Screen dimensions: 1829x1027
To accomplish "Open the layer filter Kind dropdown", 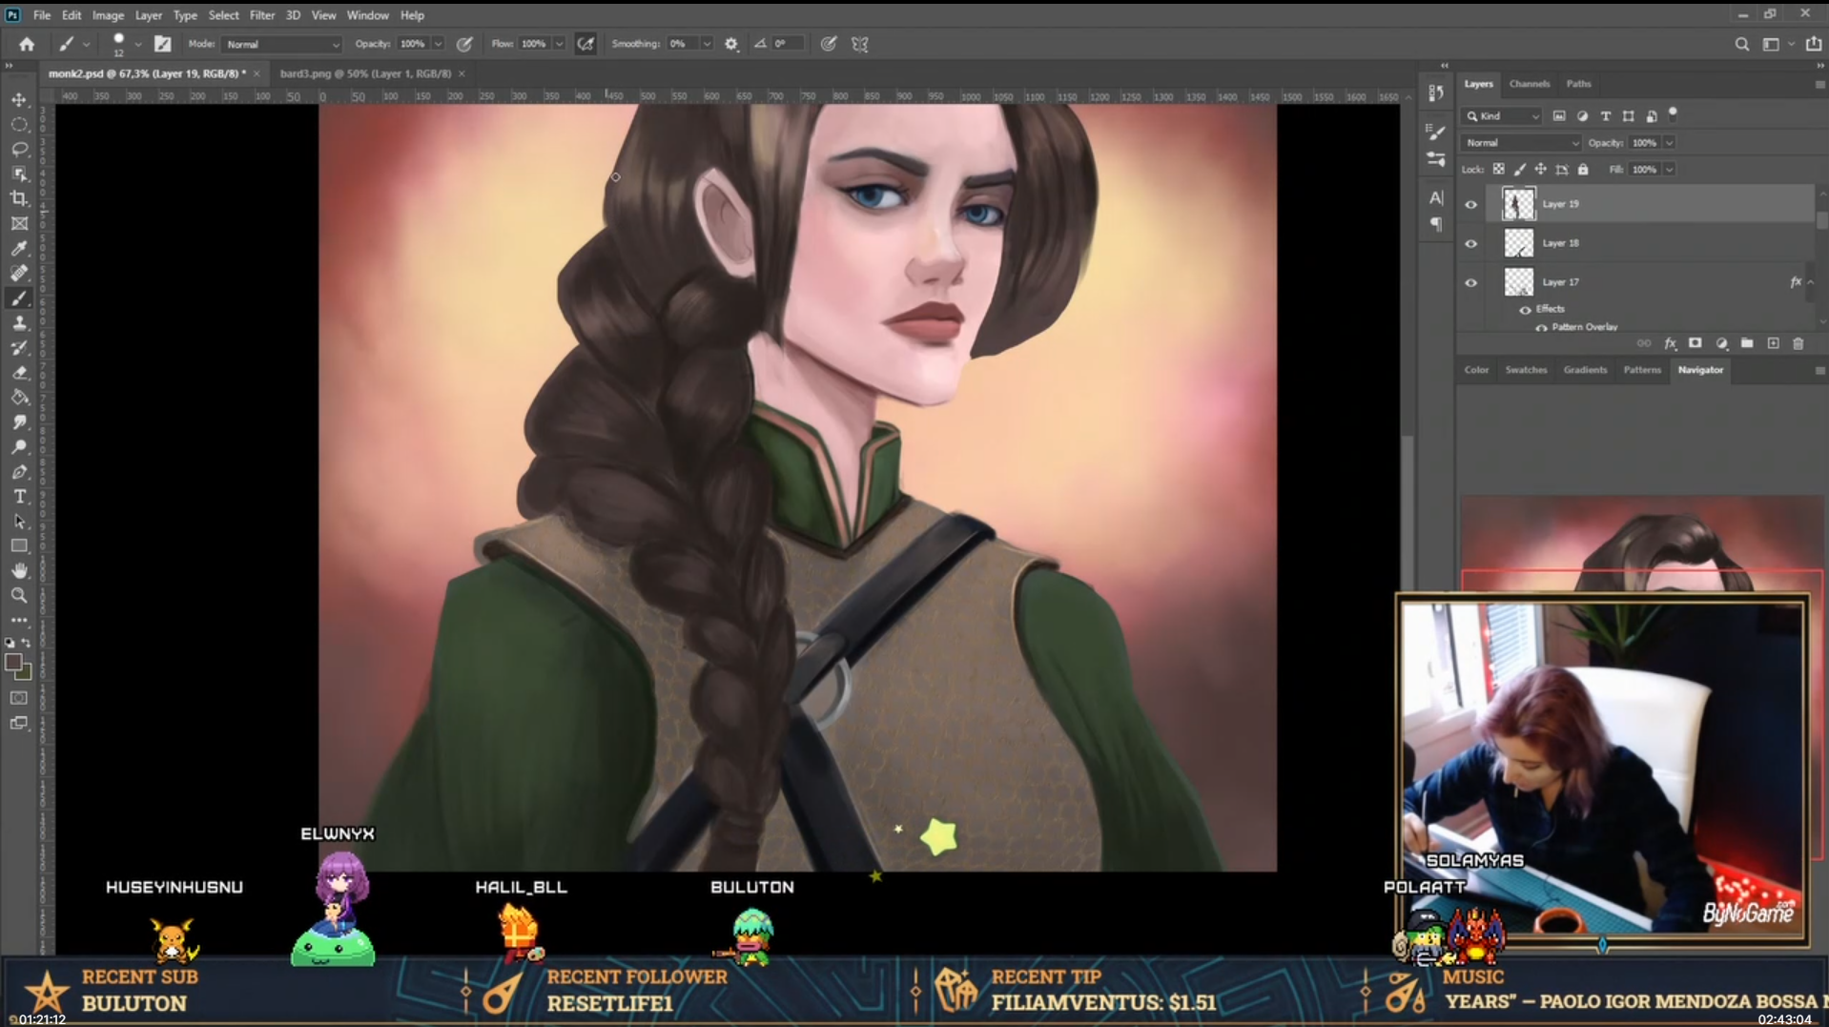I will (1503, 116).
